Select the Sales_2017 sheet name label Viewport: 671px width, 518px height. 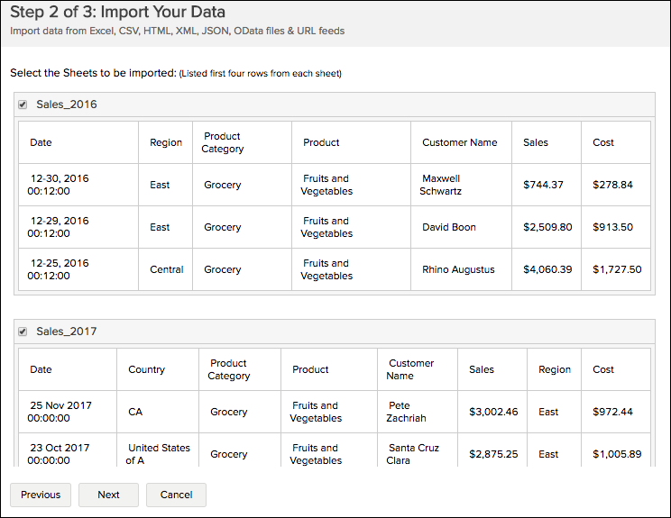point(66,332)
